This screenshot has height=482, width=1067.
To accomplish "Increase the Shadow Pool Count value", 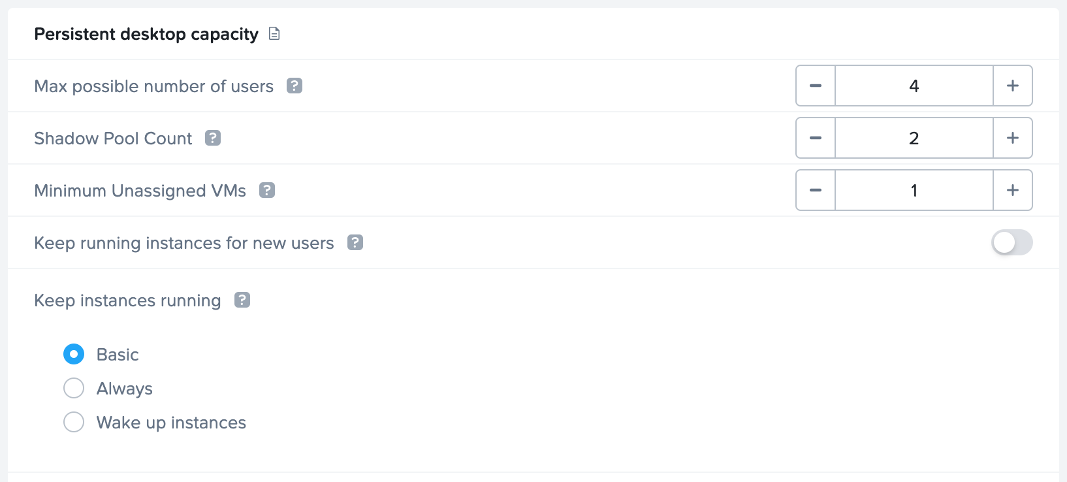I will [1013, 138].
